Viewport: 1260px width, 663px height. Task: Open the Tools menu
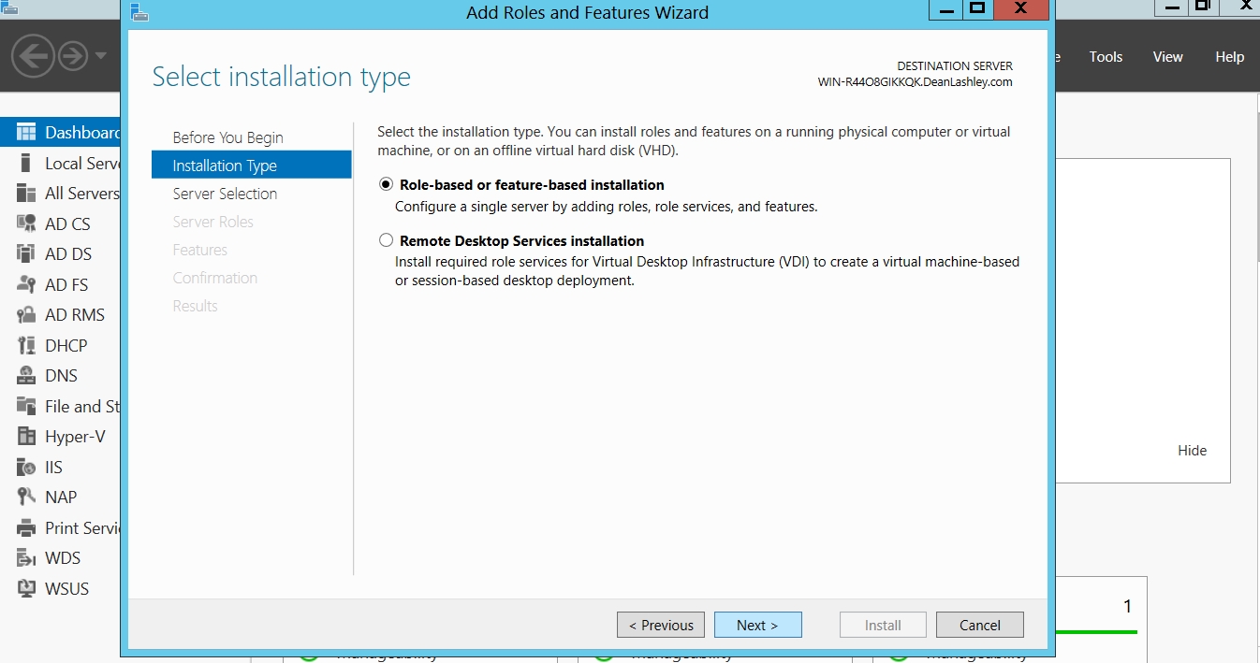pyautogui.click(x=1106, y=57)
